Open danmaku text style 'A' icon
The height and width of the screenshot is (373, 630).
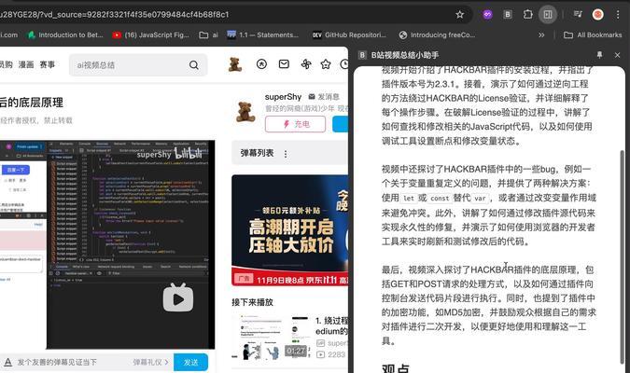point(7,362)
